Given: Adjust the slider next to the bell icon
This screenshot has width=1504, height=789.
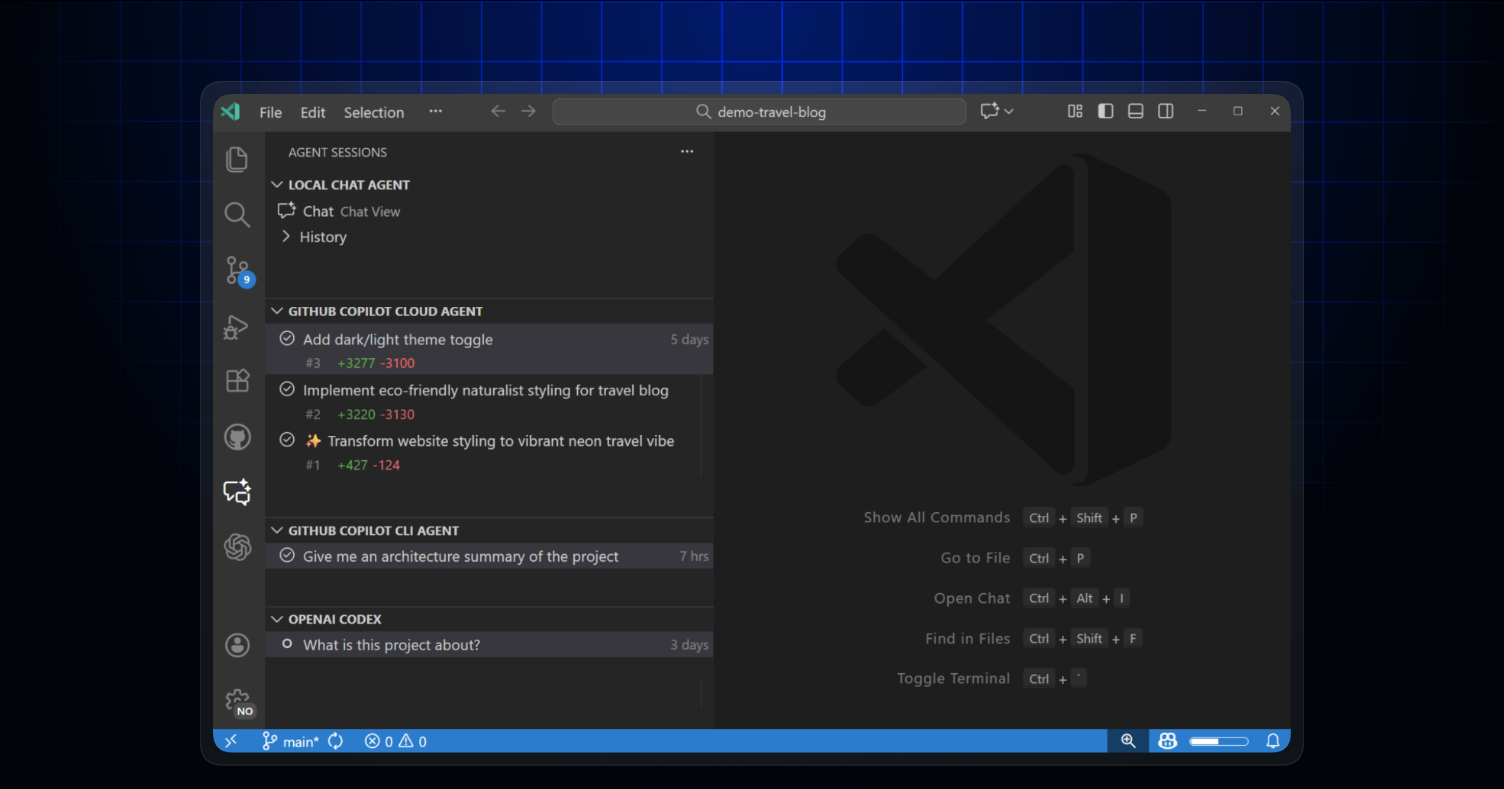Looking at the screenshot, I should click(x=1218, y=741).
